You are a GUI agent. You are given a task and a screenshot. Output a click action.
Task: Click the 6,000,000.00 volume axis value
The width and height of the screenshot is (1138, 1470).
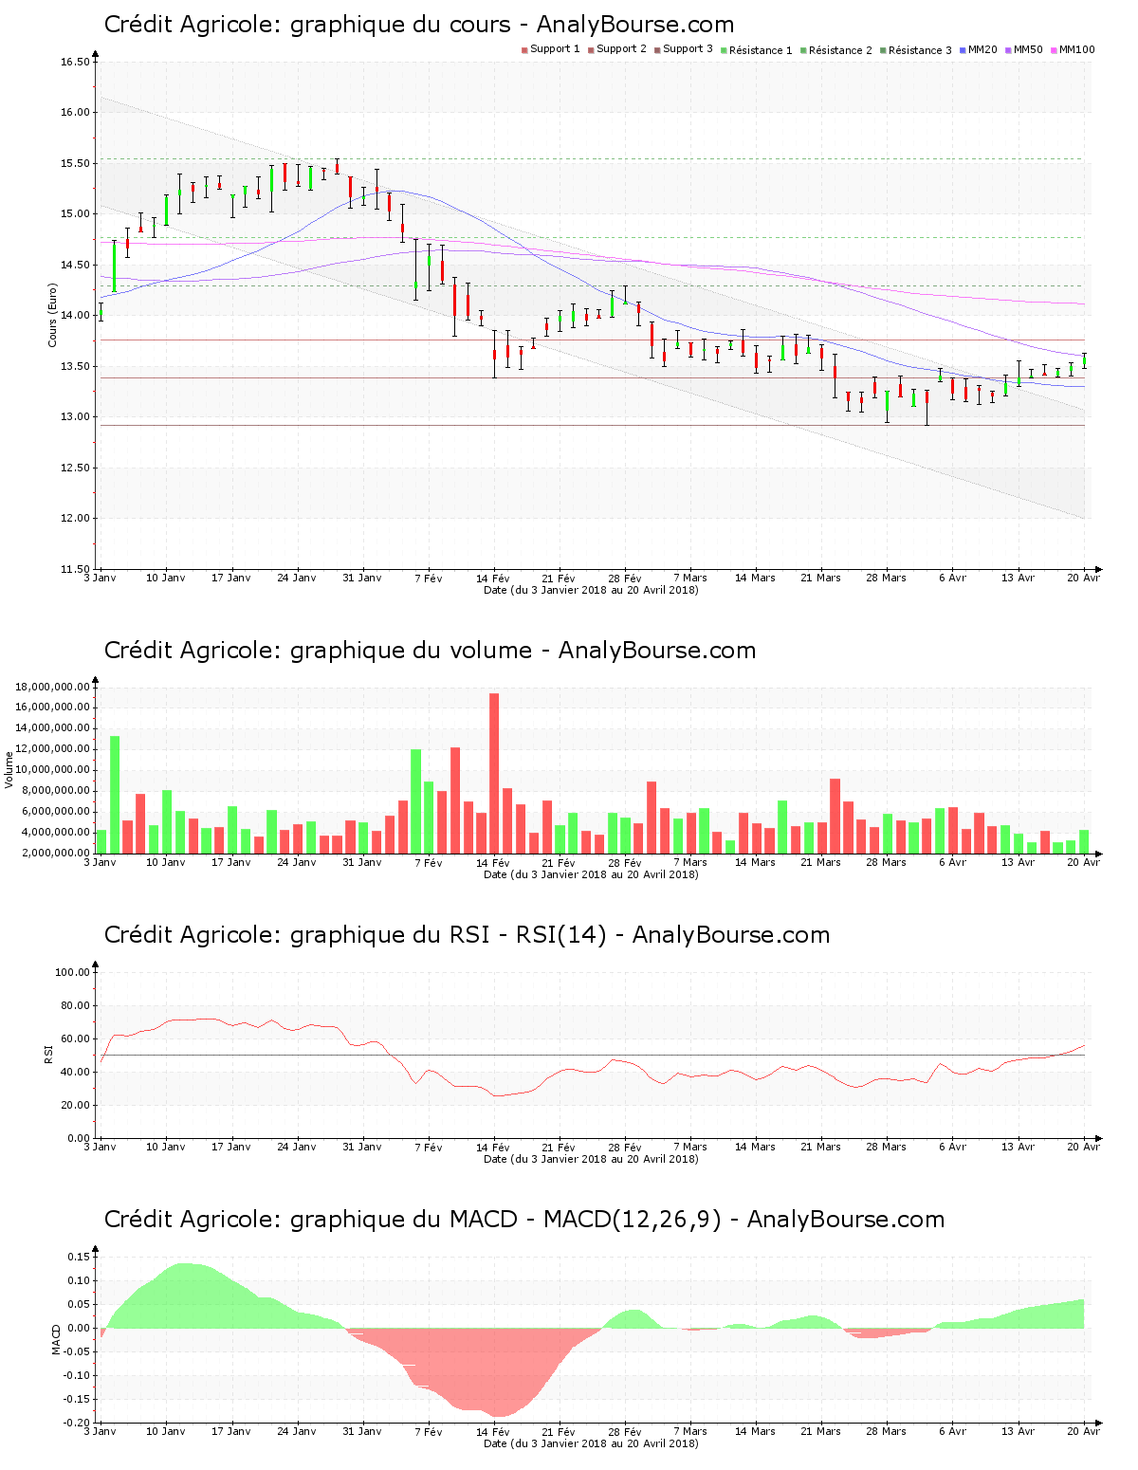point(56,812)
